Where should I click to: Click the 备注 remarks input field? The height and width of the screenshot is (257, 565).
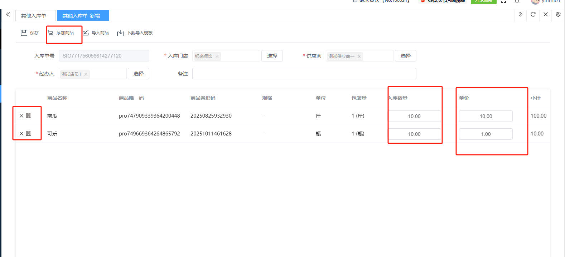point(304,74)
